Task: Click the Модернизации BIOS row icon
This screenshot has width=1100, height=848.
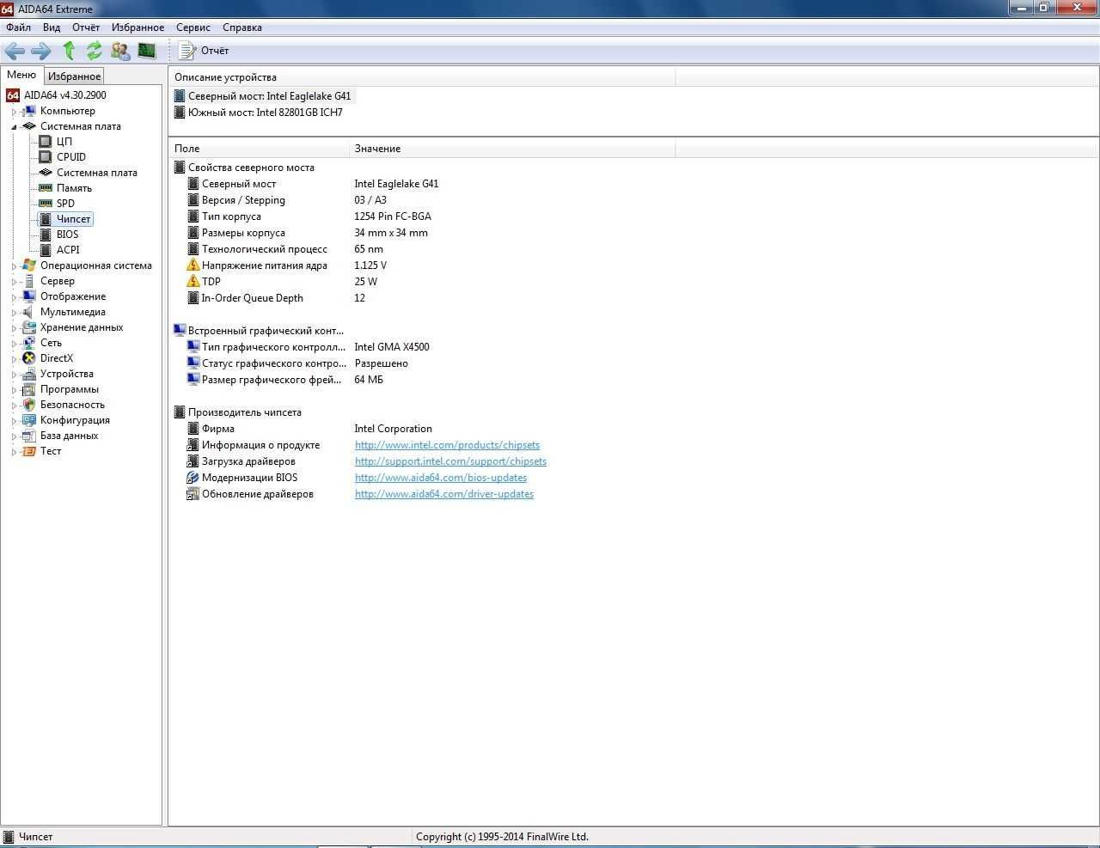Action: 193,478
